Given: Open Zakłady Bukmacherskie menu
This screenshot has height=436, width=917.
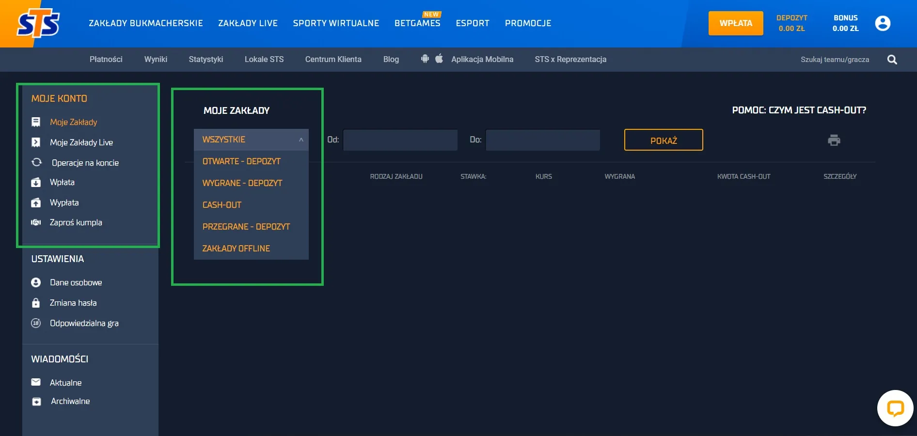Looking at the screenshot, I should pyautogui.click(x=146, y=23).
